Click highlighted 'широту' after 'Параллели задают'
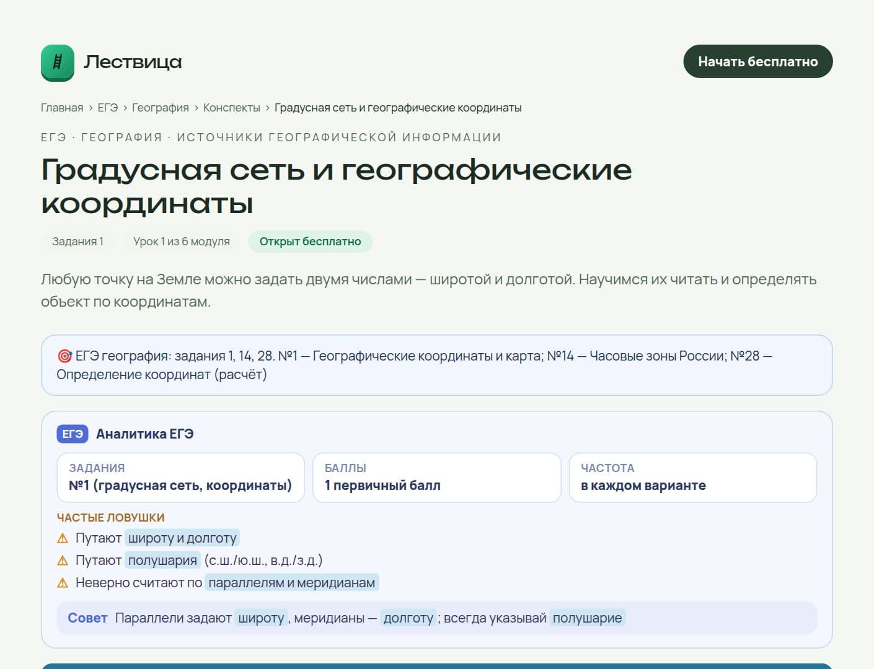Screen dimensions: 874x669 point(261,618)
